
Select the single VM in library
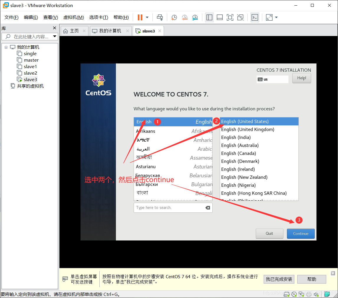tap(30, 53)
